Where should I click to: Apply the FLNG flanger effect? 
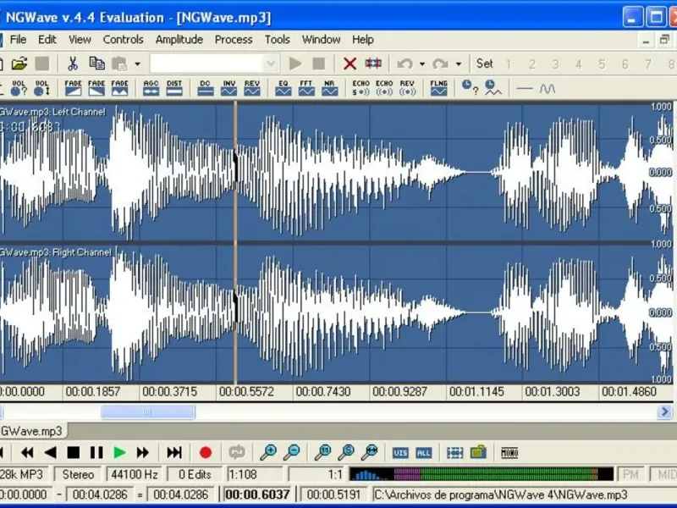coord(438,87)
